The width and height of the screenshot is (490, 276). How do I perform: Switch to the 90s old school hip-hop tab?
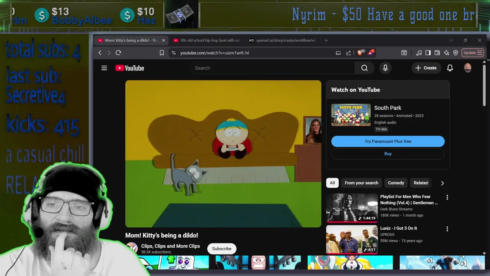[x=207, y=40]
